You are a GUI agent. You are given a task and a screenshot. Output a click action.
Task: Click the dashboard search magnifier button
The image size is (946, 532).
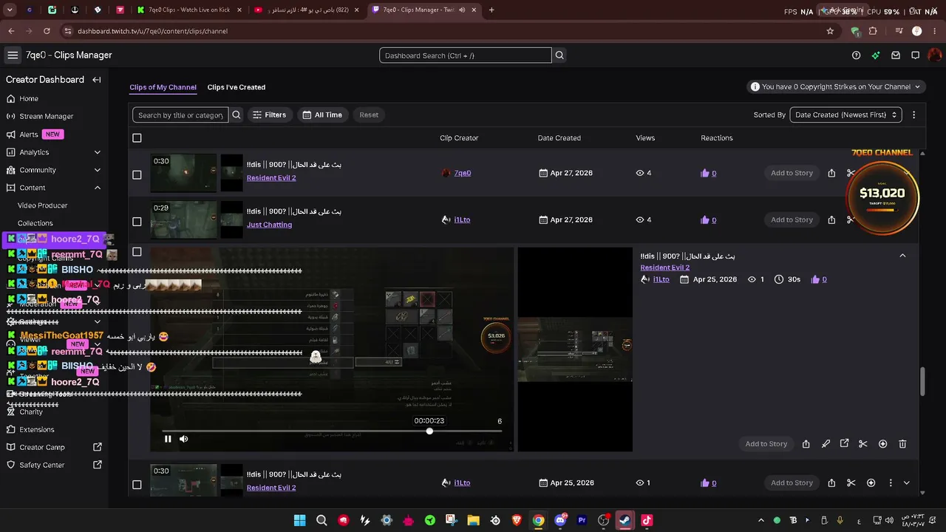click(559, 55)
